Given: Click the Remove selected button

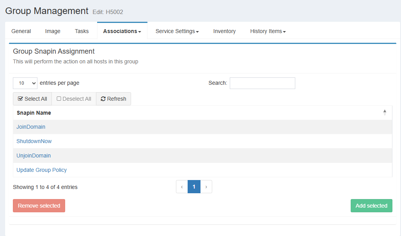Looking at the screenshot, I should (x=39, y=206).
